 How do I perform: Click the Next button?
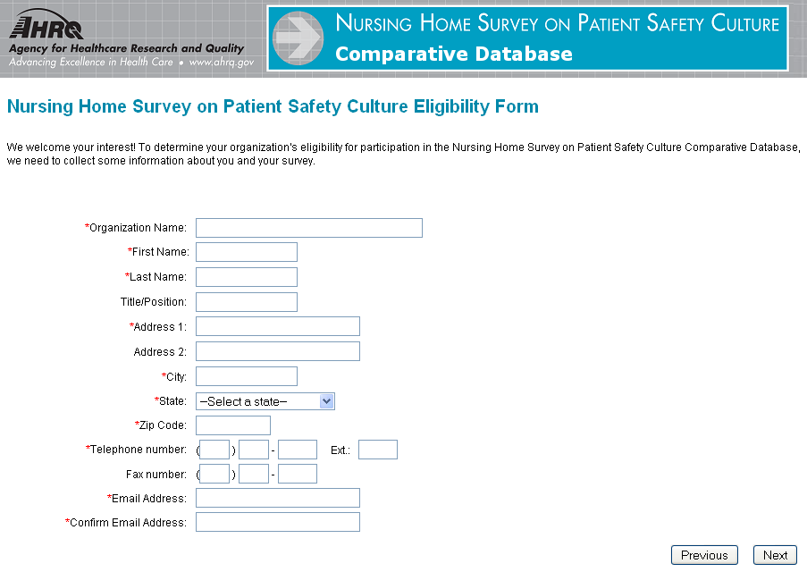(775, 555)
